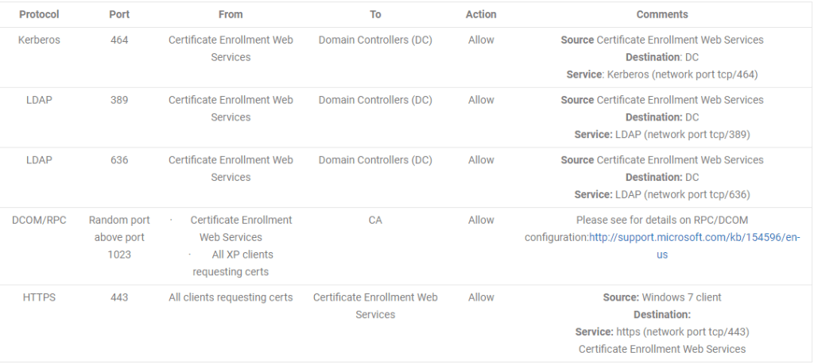The image size is (814, 364).
Task: Click the "Source: Windows 7 client" comment
Action: (662, 297)
